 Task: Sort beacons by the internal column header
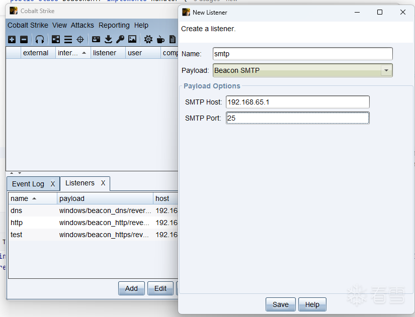73,53
